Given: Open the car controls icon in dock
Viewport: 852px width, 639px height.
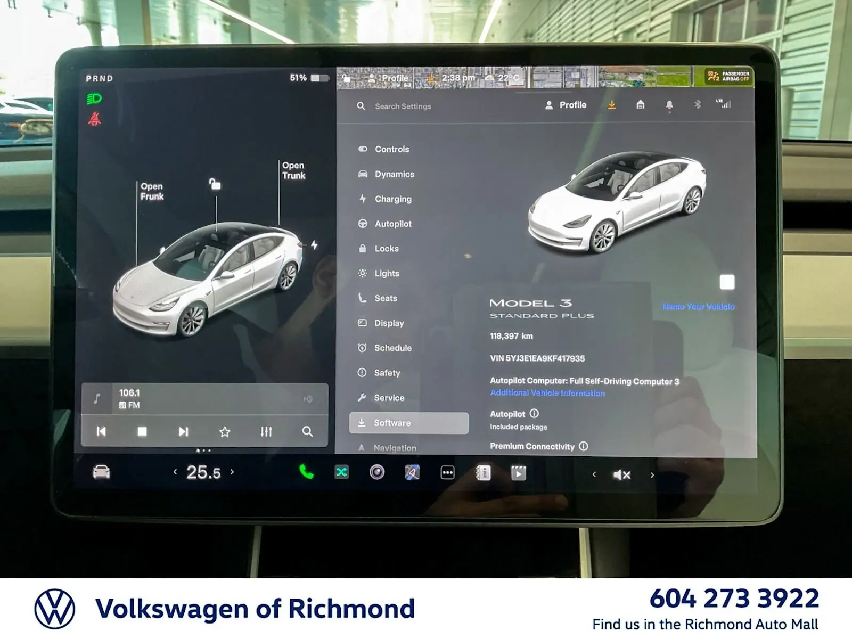Looking at the screenshot, I should (101, 472).
